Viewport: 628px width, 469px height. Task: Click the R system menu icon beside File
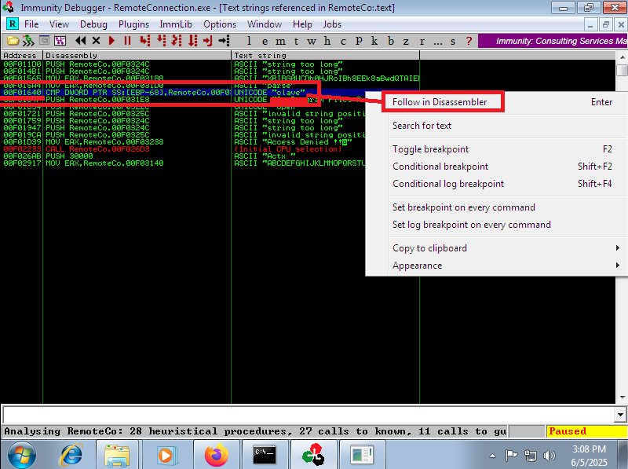click(x=13, y=24)
